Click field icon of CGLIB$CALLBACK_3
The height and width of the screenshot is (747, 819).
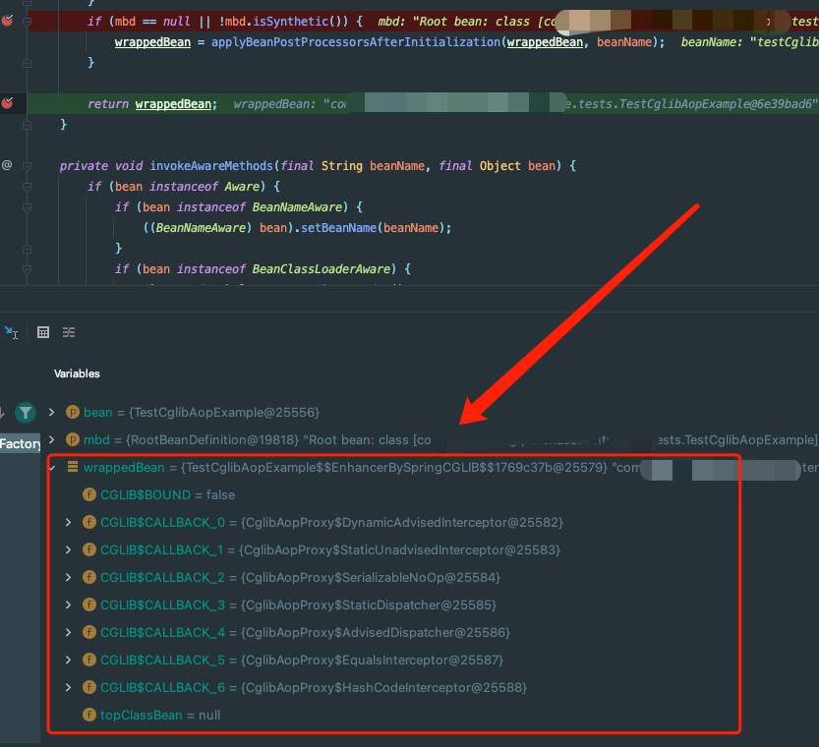(89, 604)
